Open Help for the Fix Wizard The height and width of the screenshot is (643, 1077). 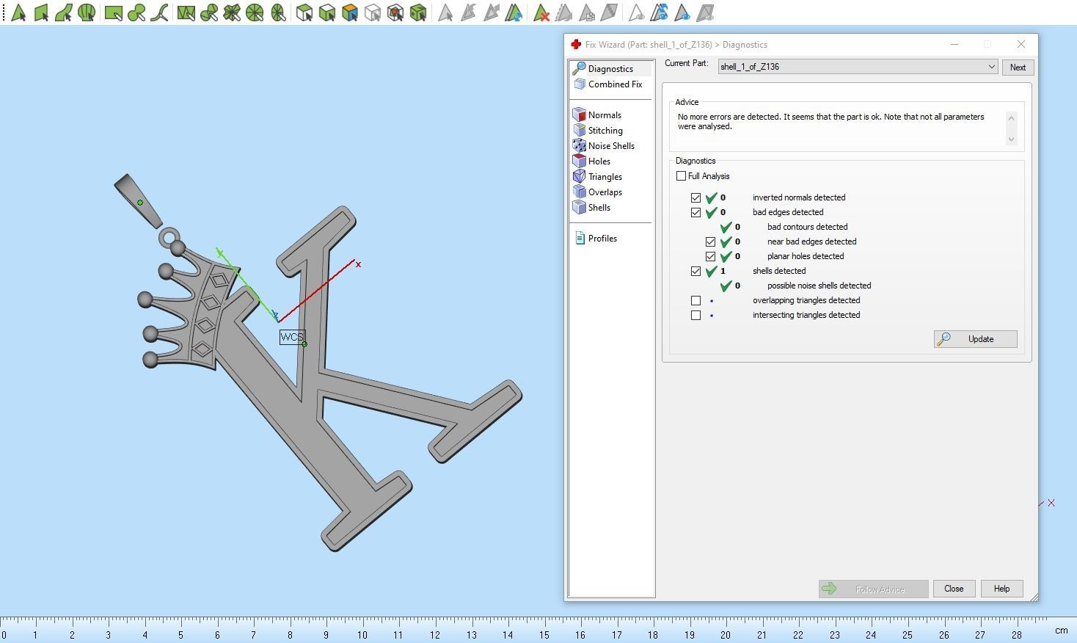1002,589
